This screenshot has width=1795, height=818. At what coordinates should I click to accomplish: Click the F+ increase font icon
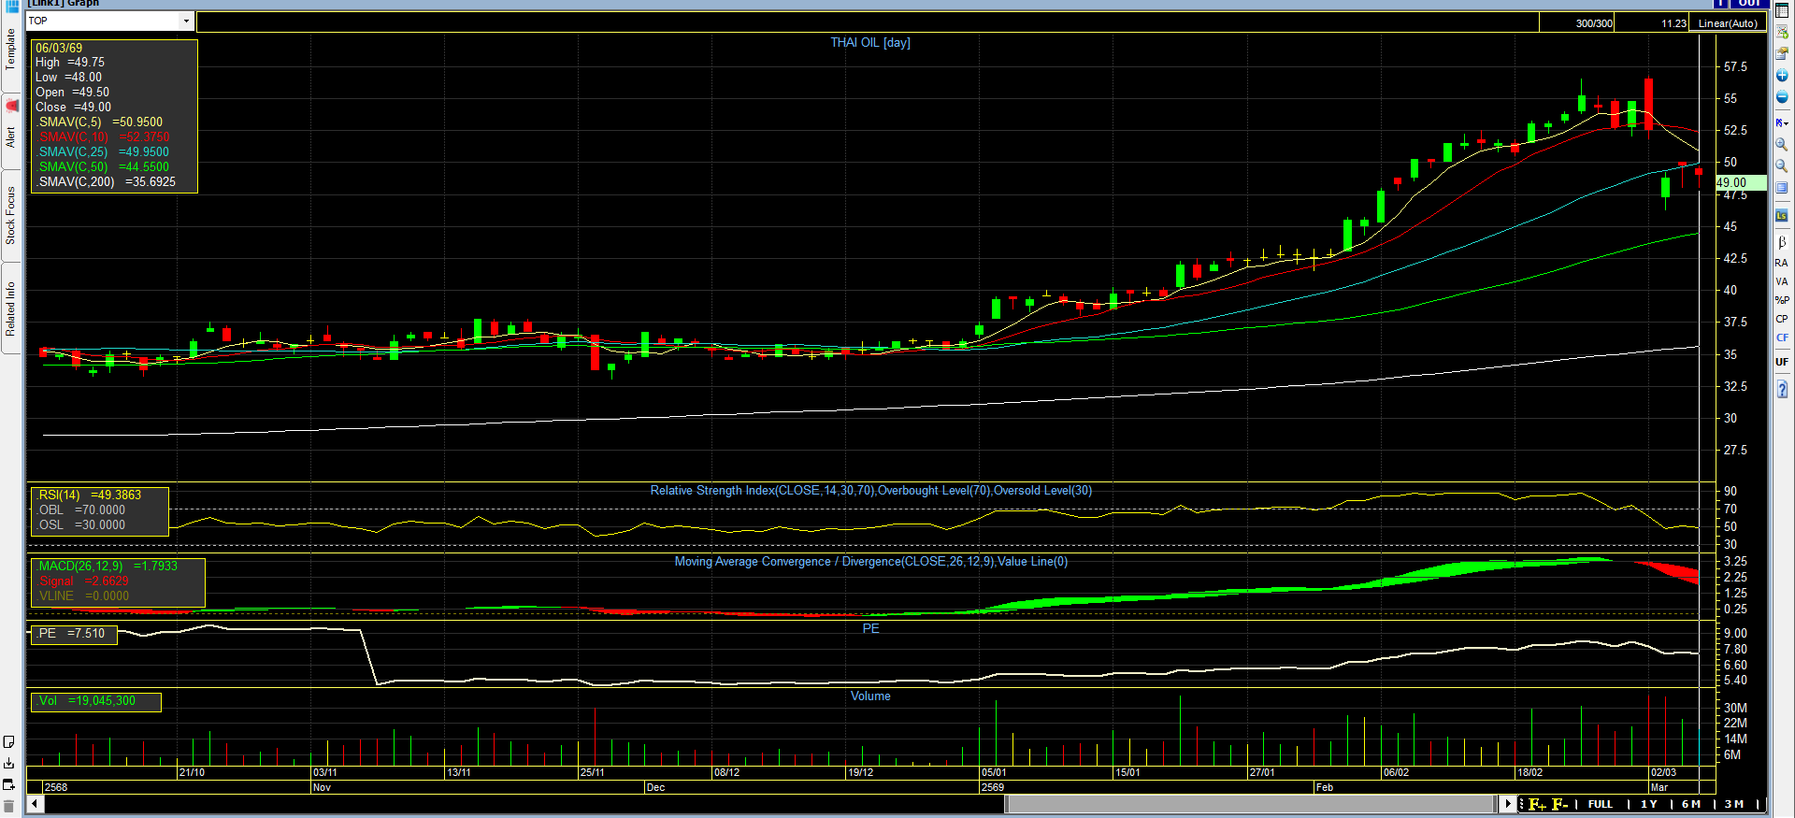pyautogui.click(x=1537, y=804)
